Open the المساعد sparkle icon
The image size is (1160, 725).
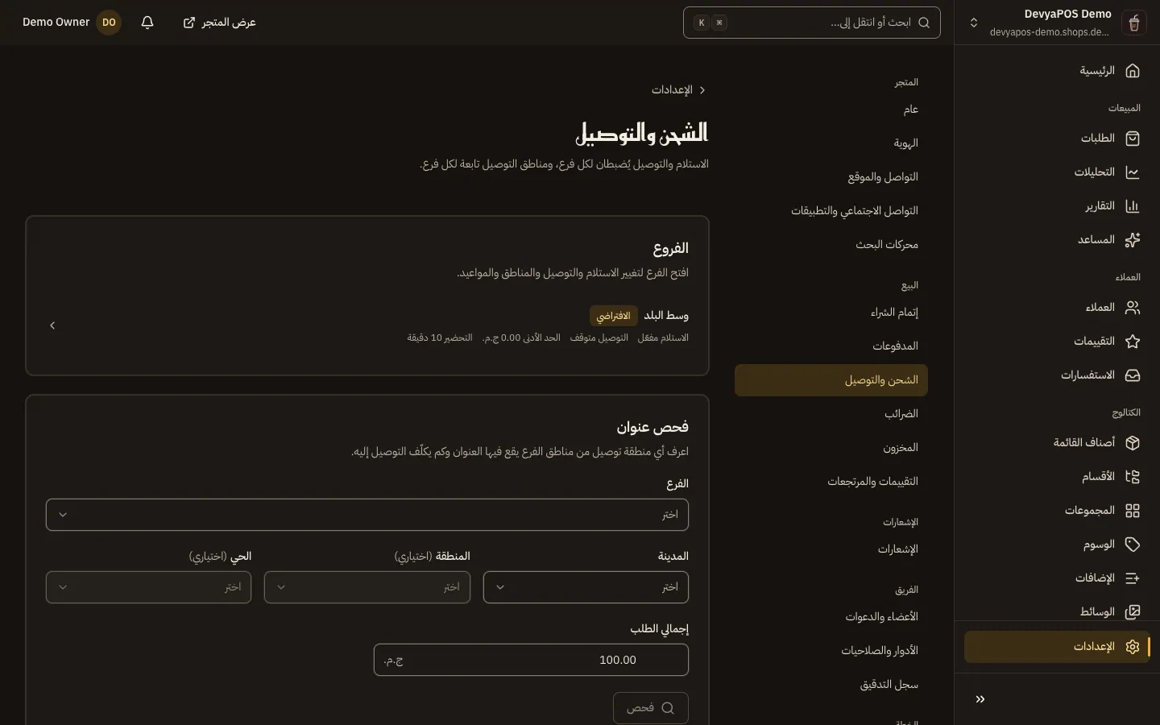(1133, 240)
